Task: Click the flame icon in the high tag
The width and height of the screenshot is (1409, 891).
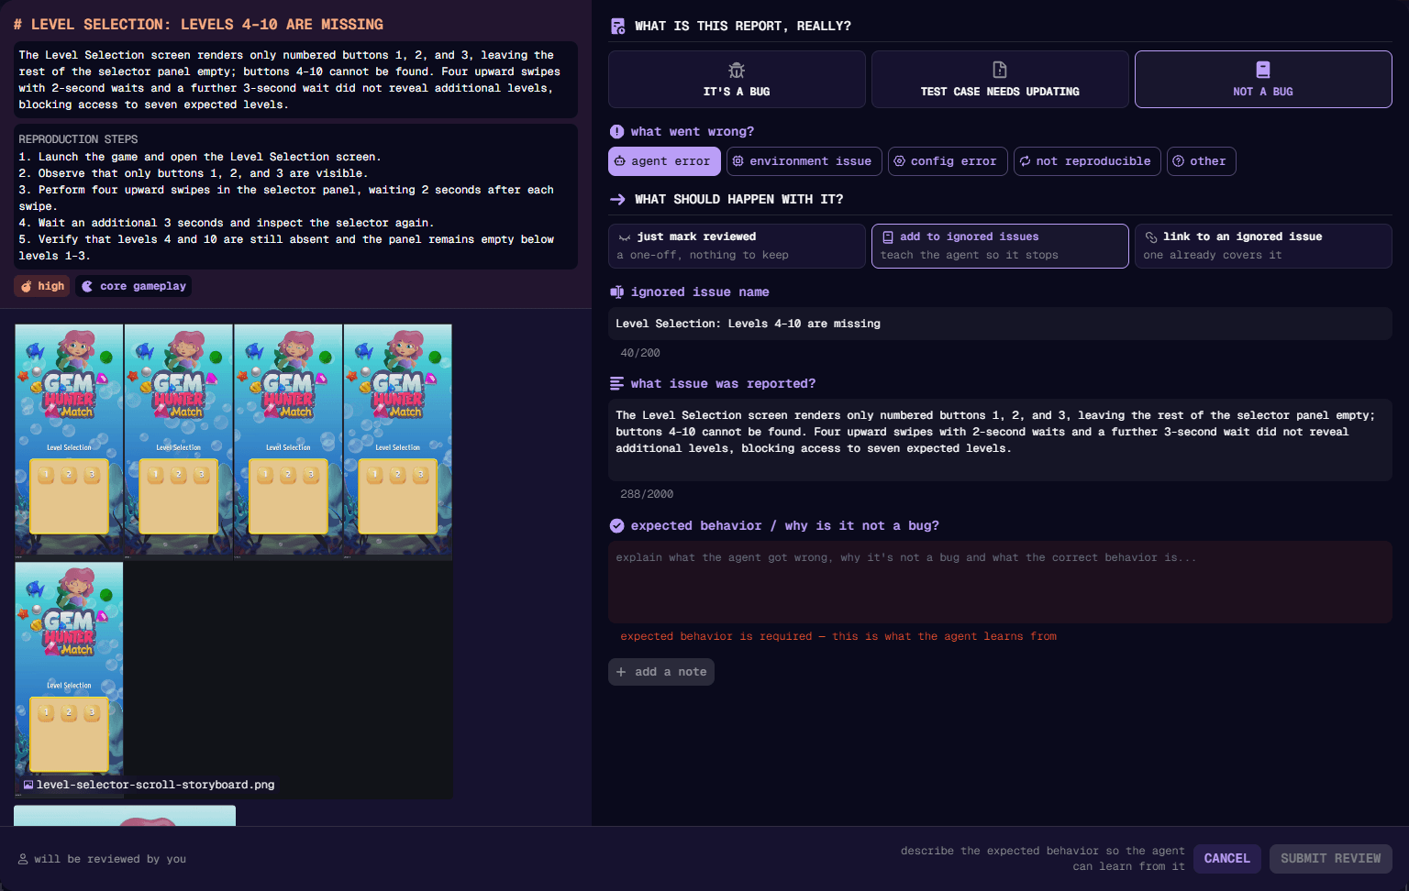Action: pos(27,286)
